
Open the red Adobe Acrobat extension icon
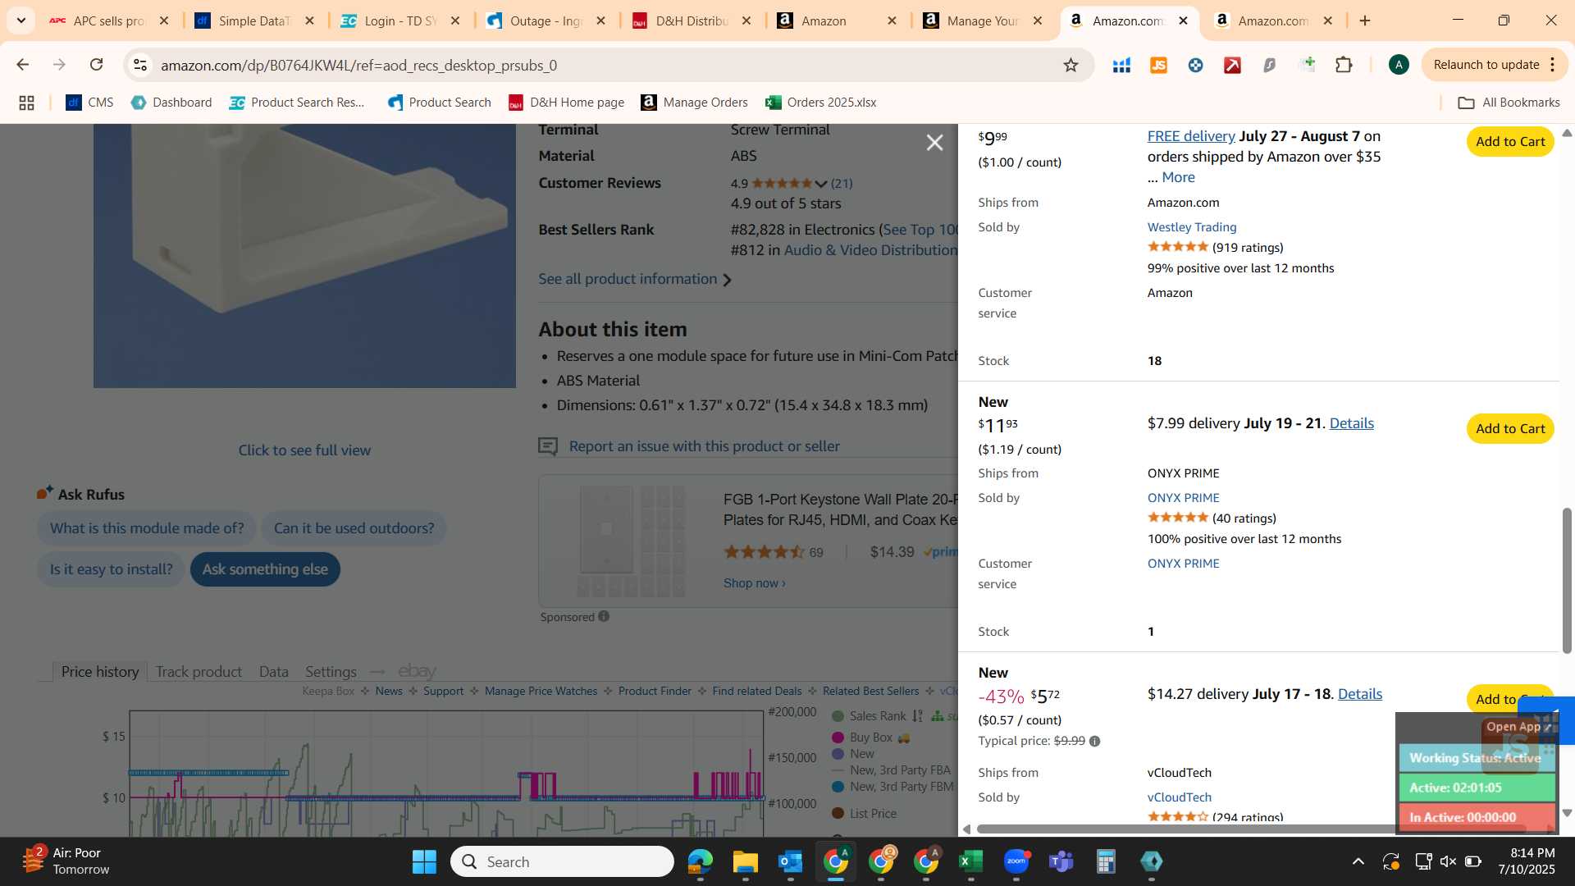point(1232,65)
